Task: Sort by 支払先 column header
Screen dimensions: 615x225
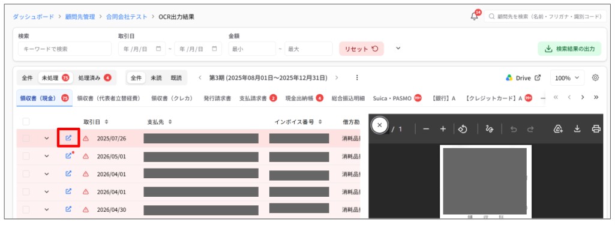Action: click(x=159, y=122)
